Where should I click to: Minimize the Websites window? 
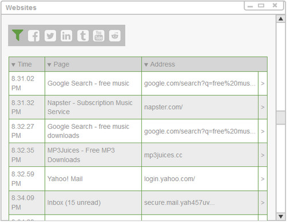[250, 6]
